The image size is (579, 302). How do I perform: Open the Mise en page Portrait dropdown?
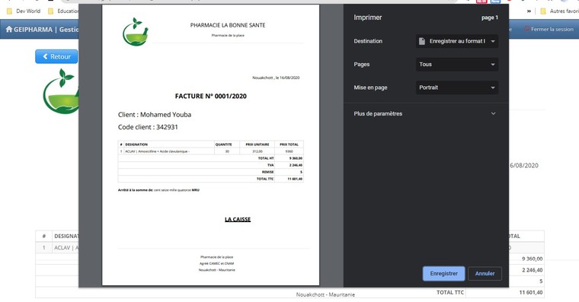pyautogui.click(x=457, y=87)
